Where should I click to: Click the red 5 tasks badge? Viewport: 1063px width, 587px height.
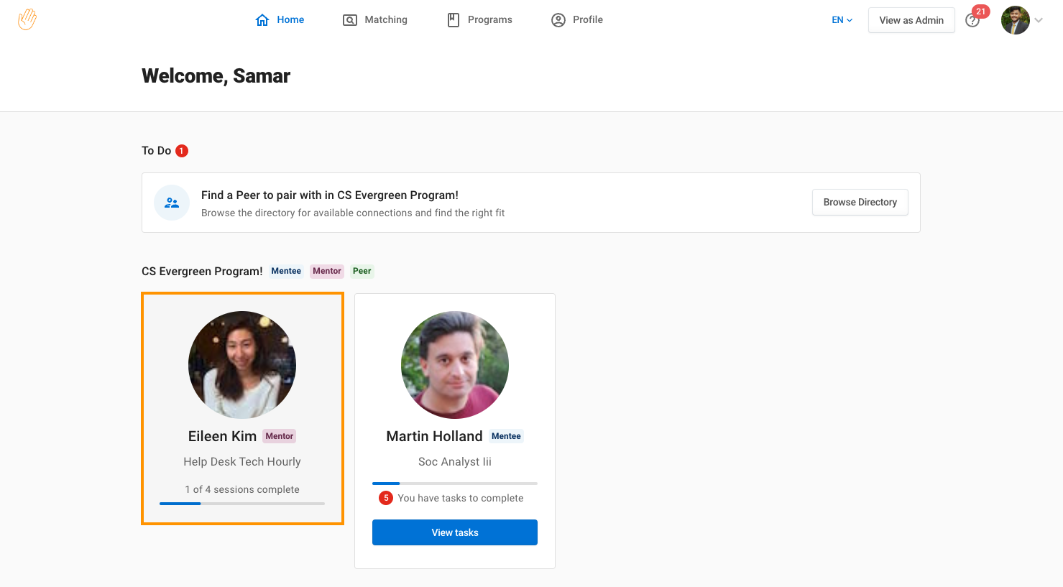(386, 498)
